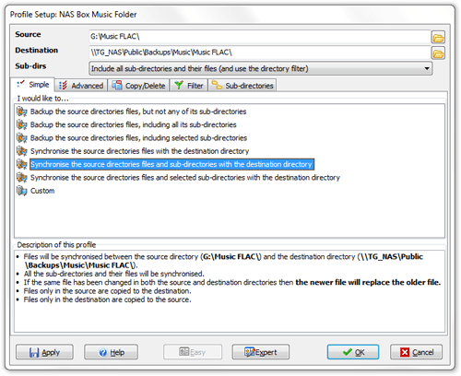461x376 pixels.
Task: Click icon next to first Backup option
Action: point(22,112)
